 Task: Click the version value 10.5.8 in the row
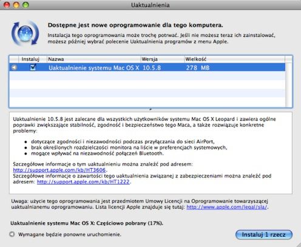[152, 67]
